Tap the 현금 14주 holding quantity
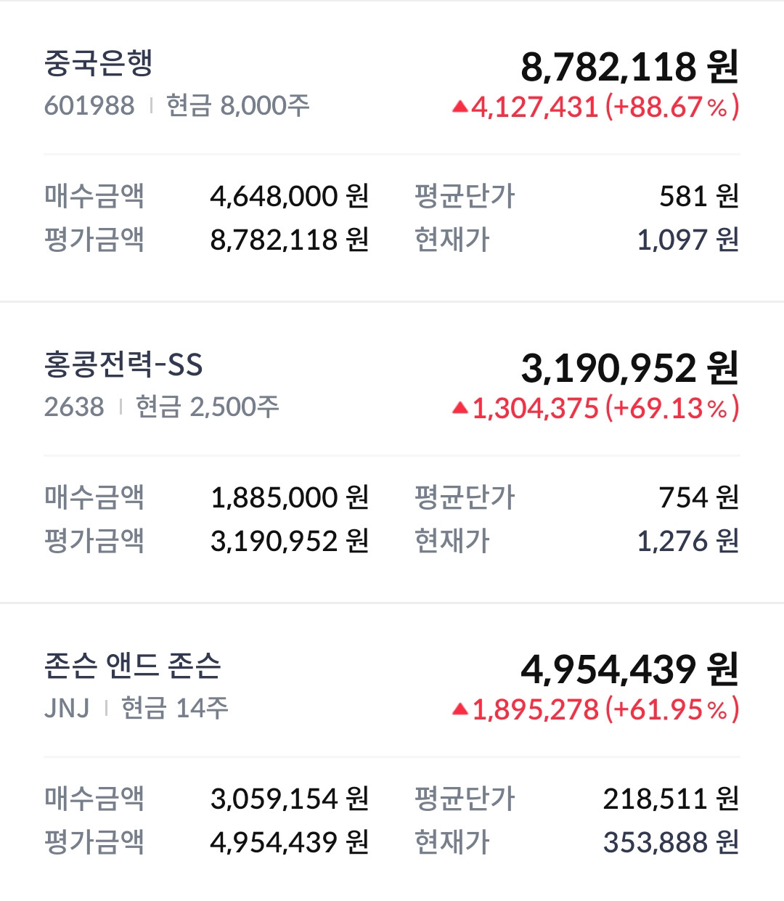The height and width of the screenshot is (901, 784). tap(175, 708)
